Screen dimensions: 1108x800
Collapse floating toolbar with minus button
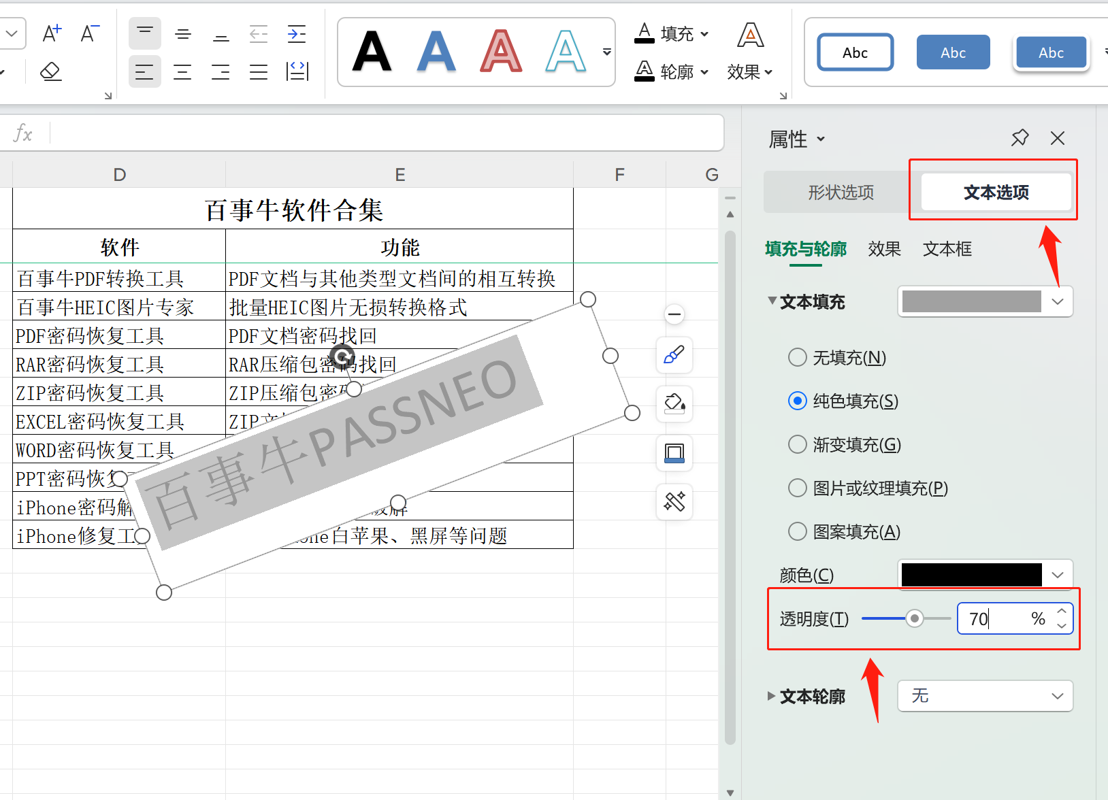point(674,314)
